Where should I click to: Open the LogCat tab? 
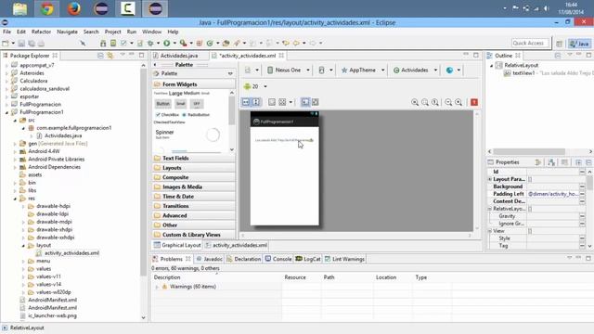[308, 259]
